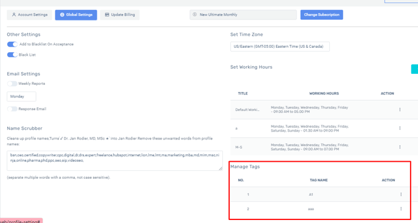Open actions menu for M-S working hours row
418x223 pixels.
[400, 147]
